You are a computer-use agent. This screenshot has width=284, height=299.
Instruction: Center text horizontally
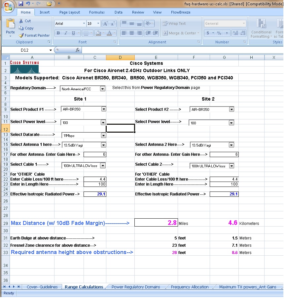(x=132, y=33)
